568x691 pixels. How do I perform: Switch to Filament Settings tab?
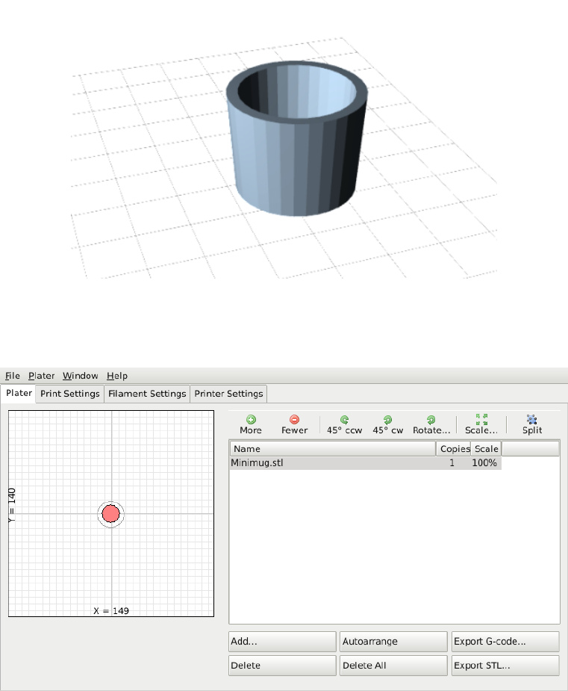click(x=147, y=394)
